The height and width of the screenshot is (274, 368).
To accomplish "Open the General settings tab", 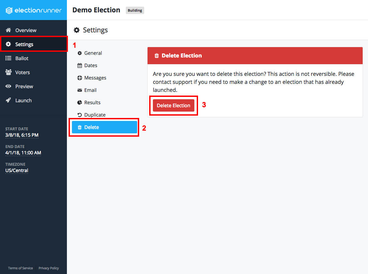I will [92, 53].
